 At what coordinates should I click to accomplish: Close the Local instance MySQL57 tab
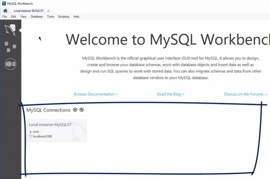[48, 11]
